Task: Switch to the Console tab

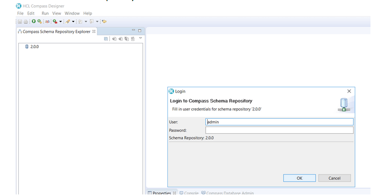Action: coord(189,193)
